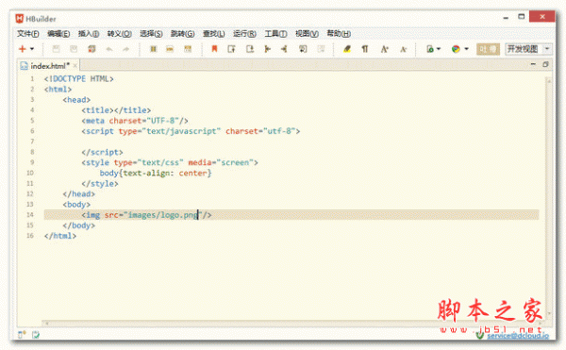Click the tan feedback button in the toolbar

(488, 49)
